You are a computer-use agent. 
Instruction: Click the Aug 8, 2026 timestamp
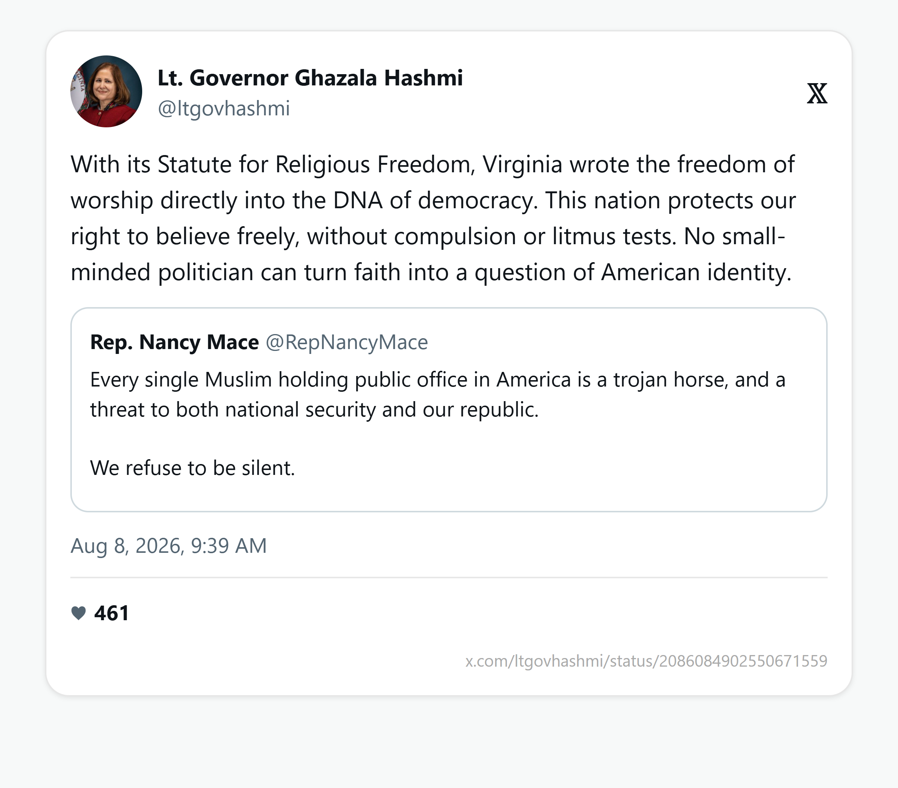[169, 546]
